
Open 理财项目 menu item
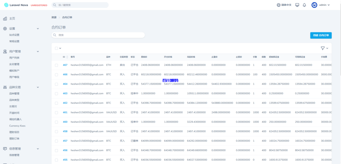(x=14, y=132)
